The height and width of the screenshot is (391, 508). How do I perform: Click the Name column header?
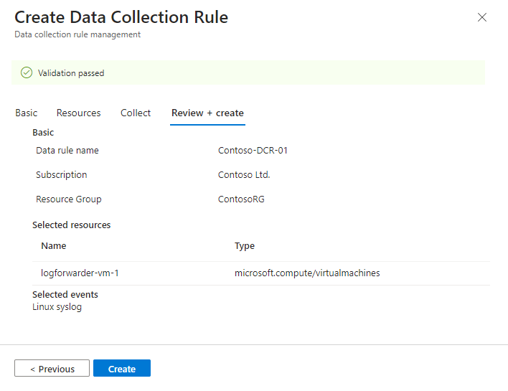(54, 245)
